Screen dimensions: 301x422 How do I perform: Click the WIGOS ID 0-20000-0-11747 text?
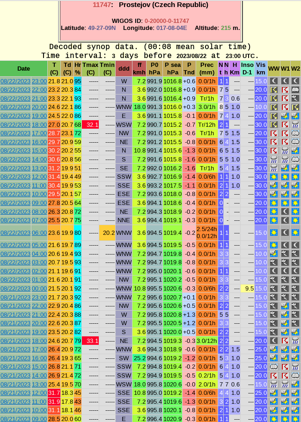[x=167, y=21]
